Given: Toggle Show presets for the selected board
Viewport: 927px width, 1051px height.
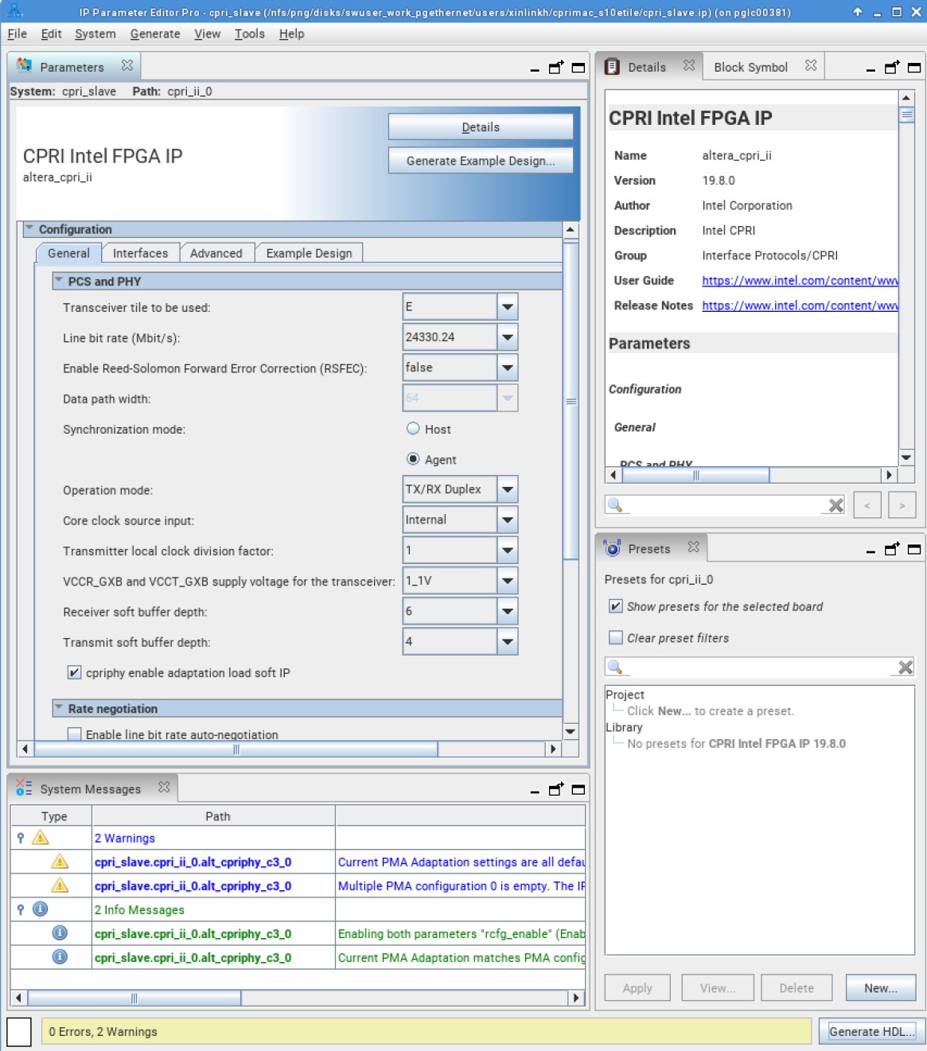Looking at the screenshot, I should tap(615, 606).
